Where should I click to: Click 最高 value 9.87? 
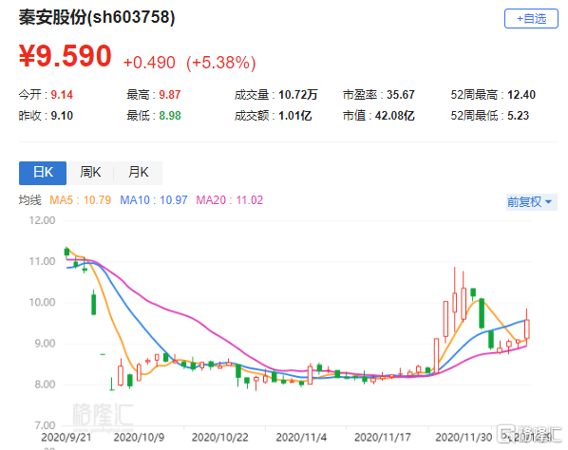pyautogui.click(x=170, y=95)
